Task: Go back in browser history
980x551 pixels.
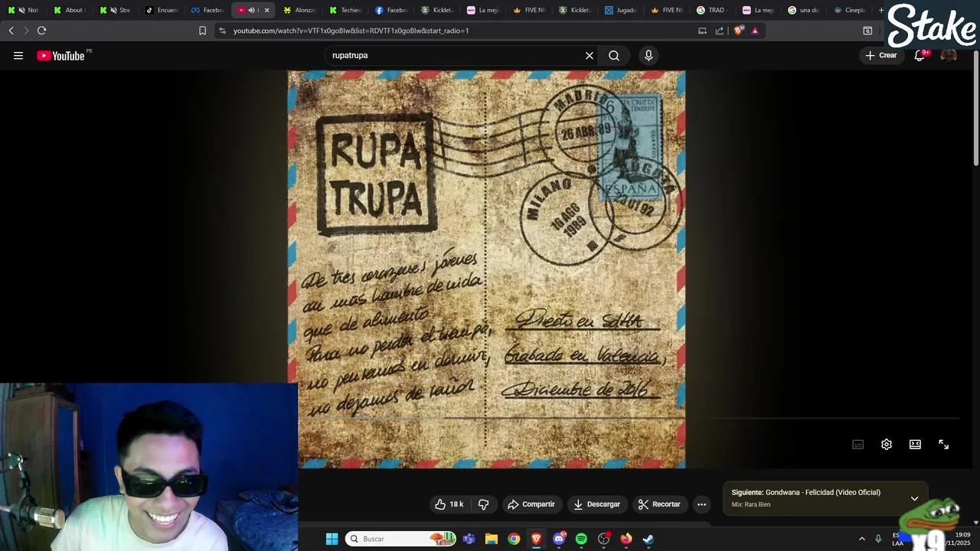Action: click(x=11, y=31)
